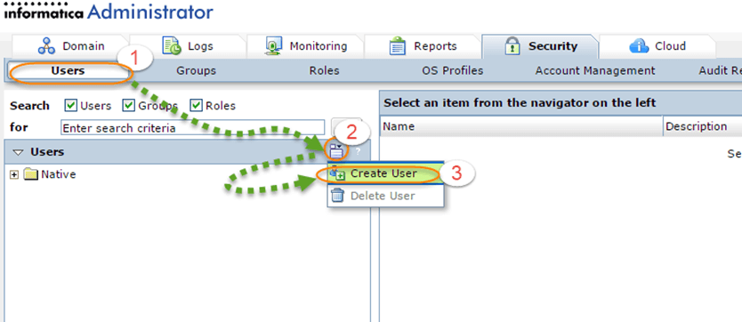Open the Reports tab
Screen dimensions: 742x322
pyautogui.click(x=422, y=46)
